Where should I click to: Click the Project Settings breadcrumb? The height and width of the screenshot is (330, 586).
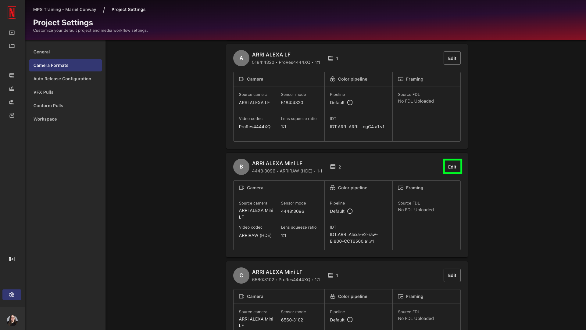(128, 9)
